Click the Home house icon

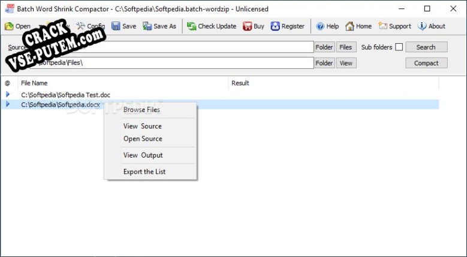click(350, 26)
